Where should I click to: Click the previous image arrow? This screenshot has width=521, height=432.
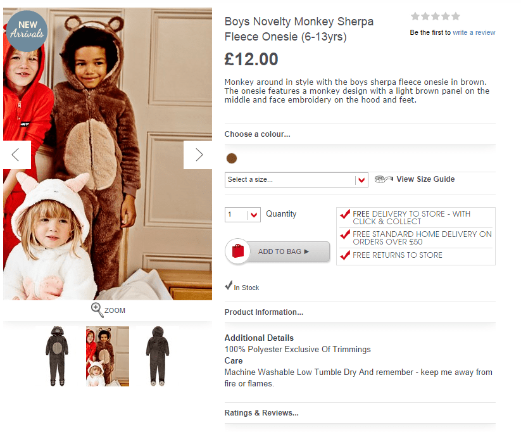16,155
